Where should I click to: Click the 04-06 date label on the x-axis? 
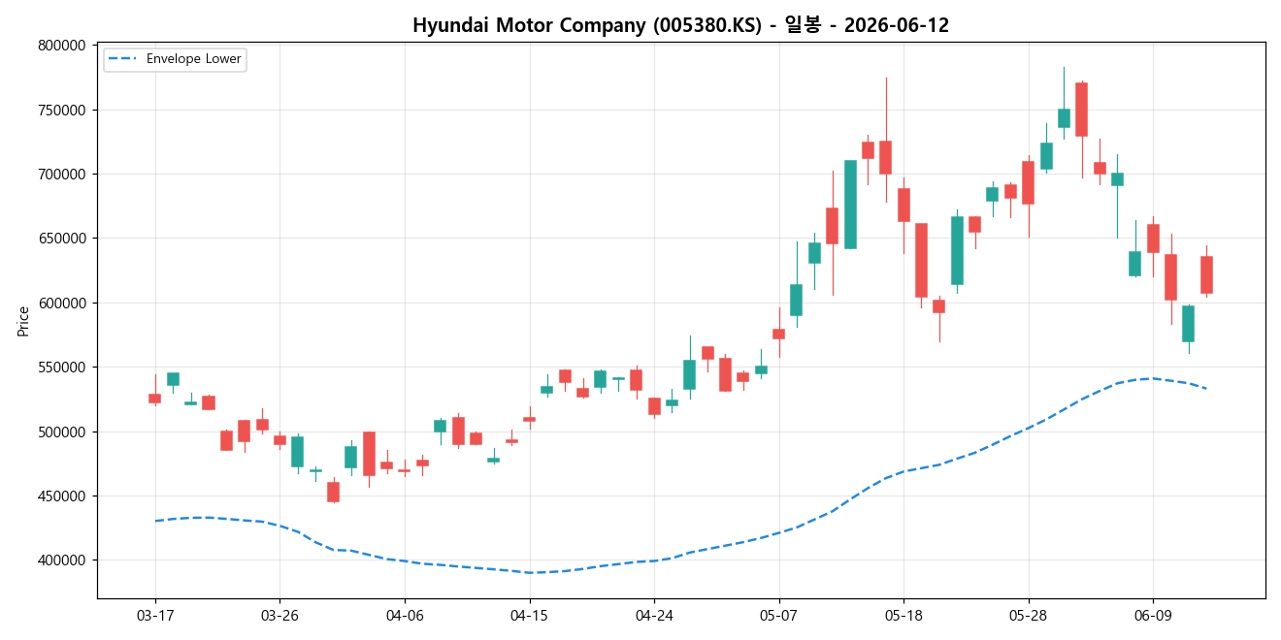click(405, 616)
